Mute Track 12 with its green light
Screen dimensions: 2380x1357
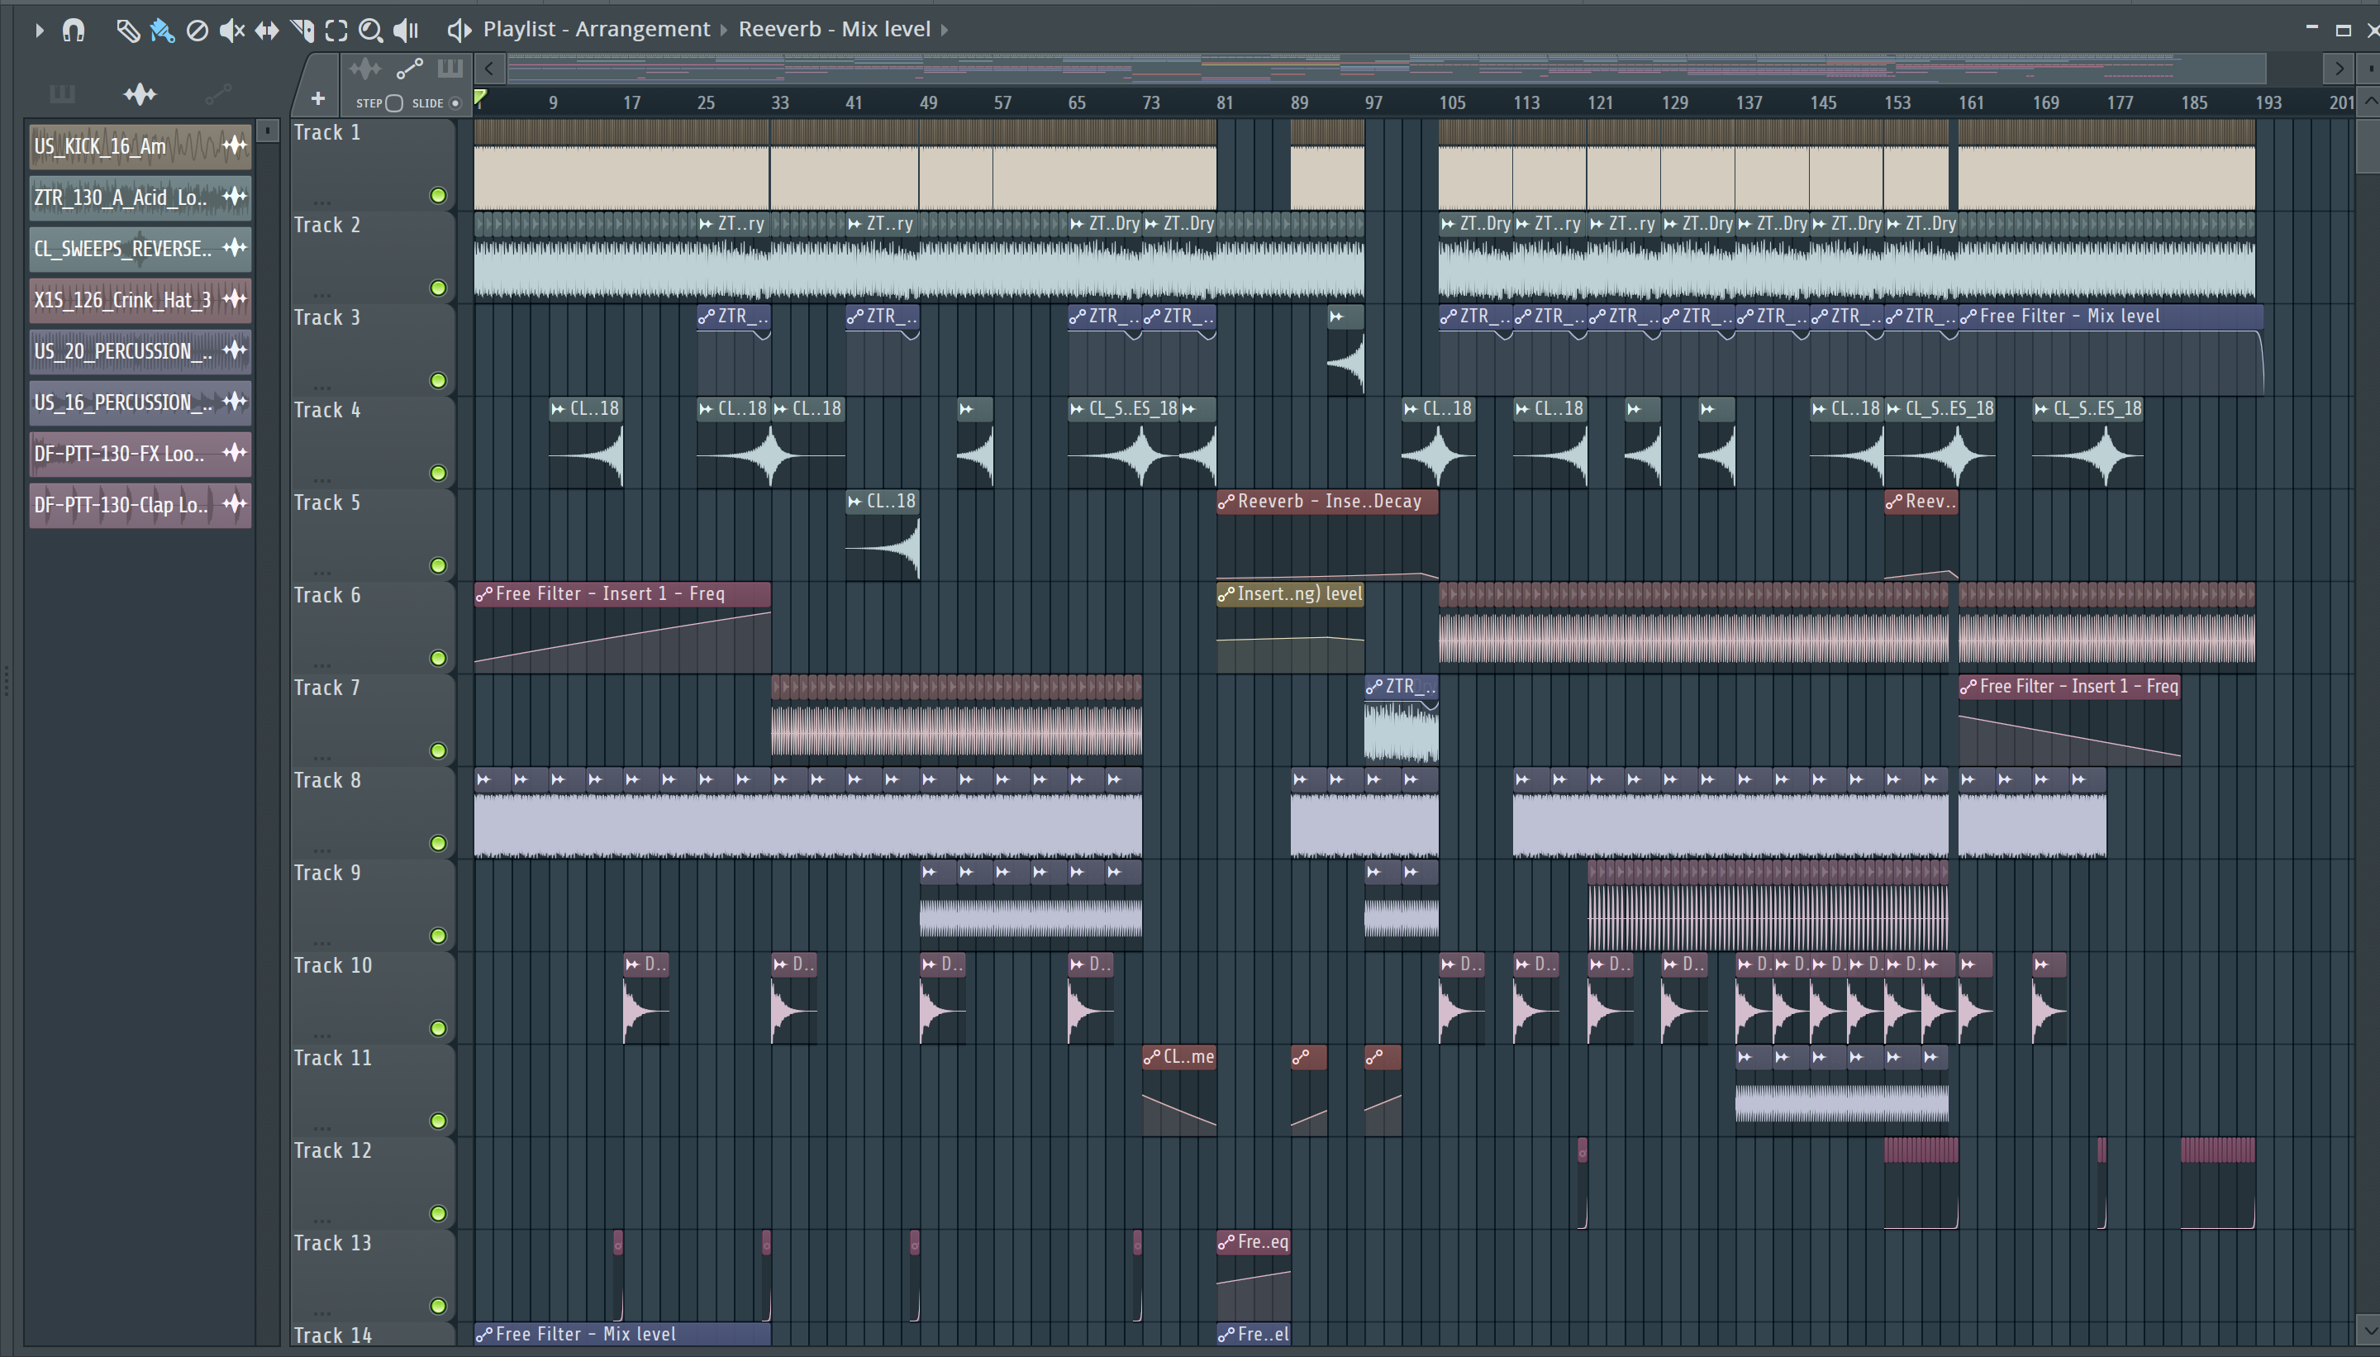click(x=438, y=1212)
